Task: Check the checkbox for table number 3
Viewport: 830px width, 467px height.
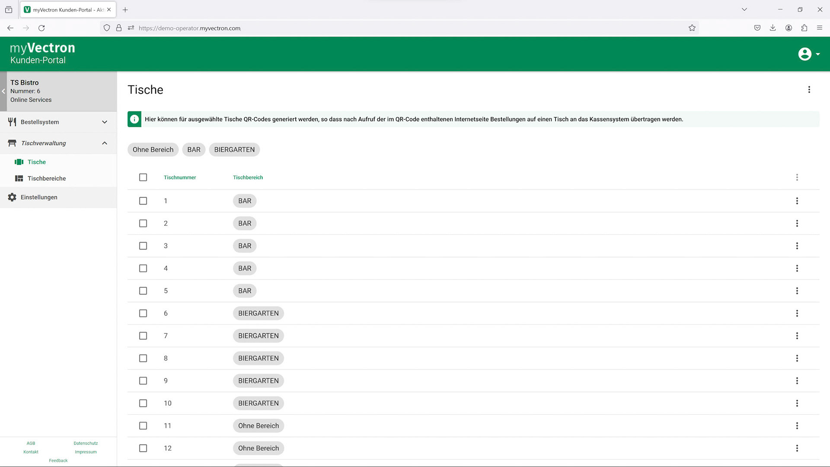Action: tap(143, 246)
